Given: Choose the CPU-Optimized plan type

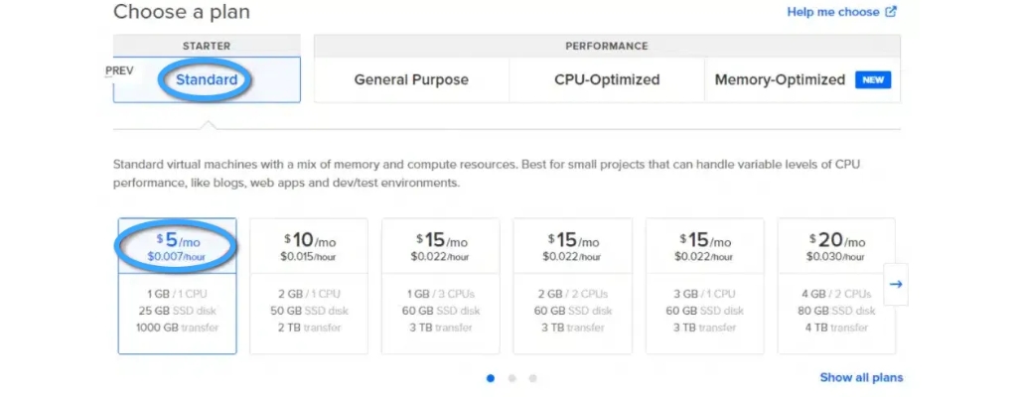Looking at the screenshot, I should click(x=607, y=80).
